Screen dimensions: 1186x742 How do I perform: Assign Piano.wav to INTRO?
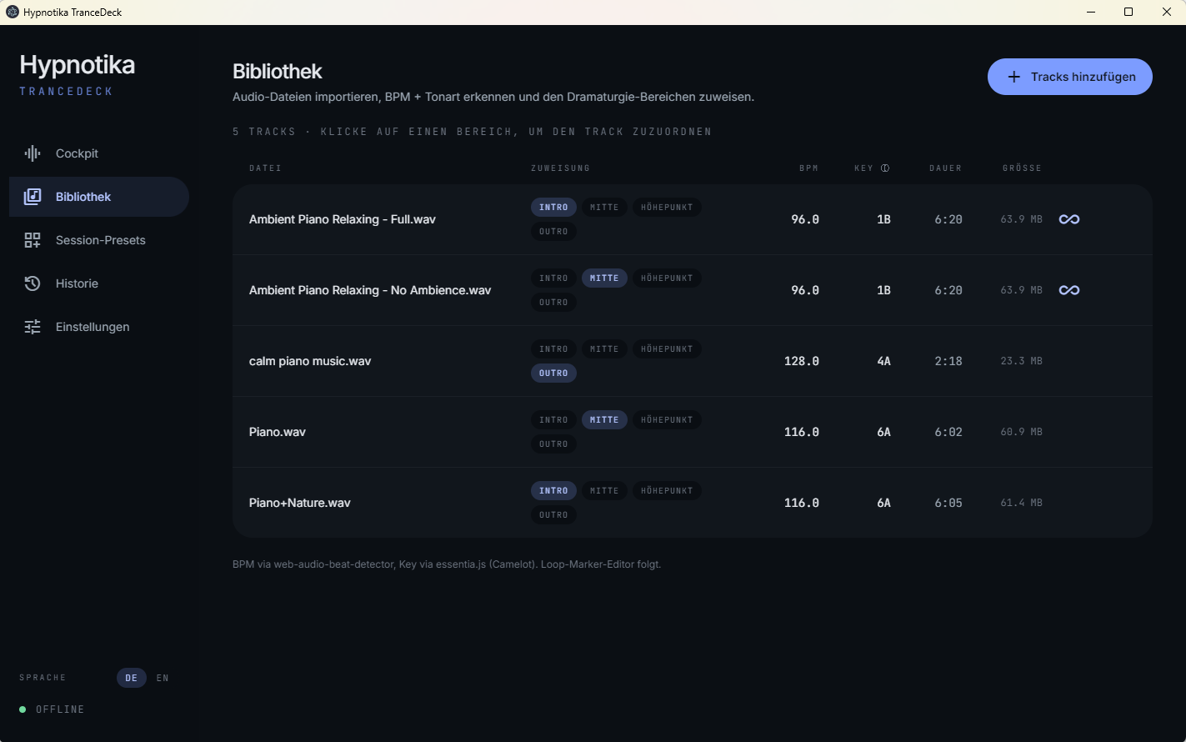coord(553,419)
